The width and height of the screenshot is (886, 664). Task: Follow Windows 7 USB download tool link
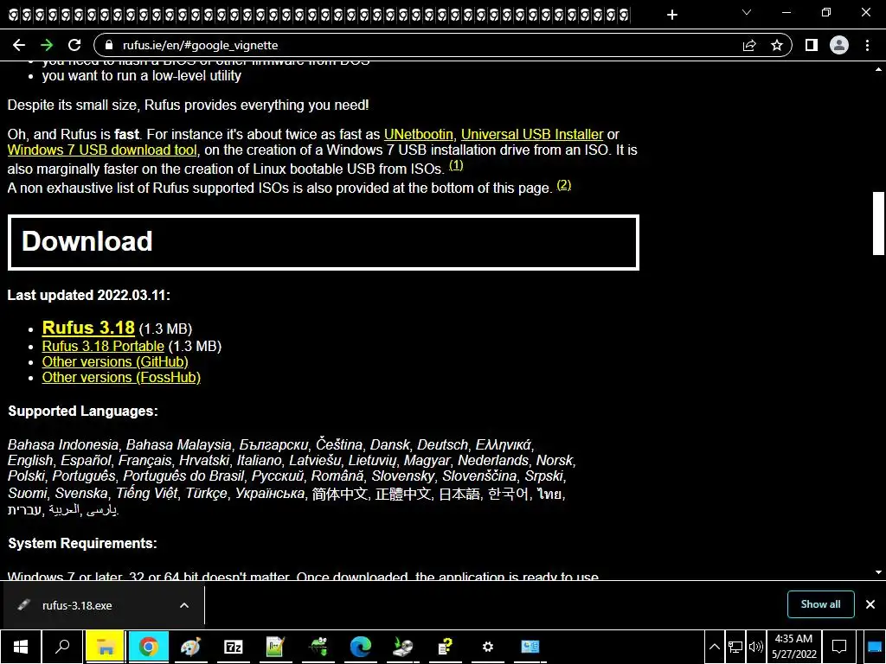point(102,150)
